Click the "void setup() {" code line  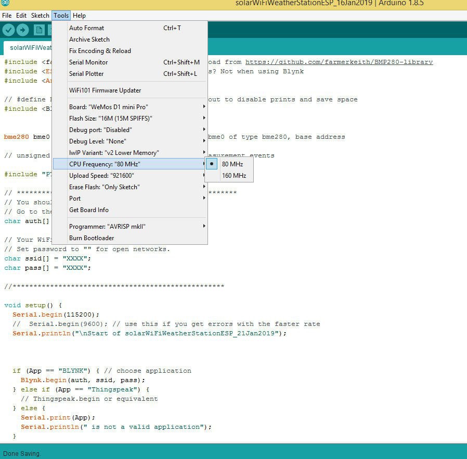pyautogui.click(x=33, y=306)
